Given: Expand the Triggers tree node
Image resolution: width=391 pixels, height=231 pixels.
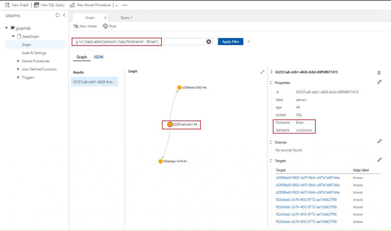Looking at the screenshot, I should tap(18, 77).
